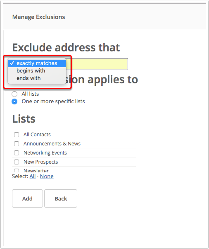The height and width of the screenshot is (249, 209).
Task: Click the yellow address input field
Action: pos(97,64)
